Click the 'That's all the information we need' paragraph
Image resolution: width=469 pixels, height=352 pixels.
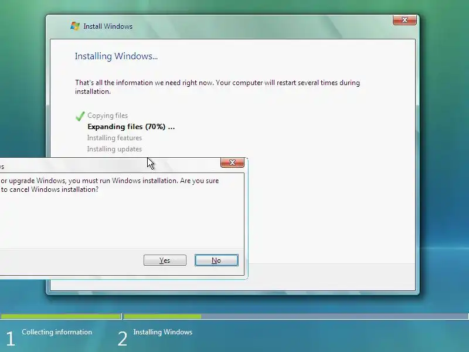[x=217, y=87]
